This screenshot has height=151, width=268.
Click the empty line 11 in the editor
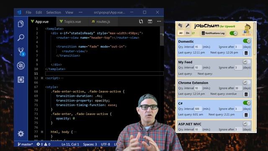point(104,73)
